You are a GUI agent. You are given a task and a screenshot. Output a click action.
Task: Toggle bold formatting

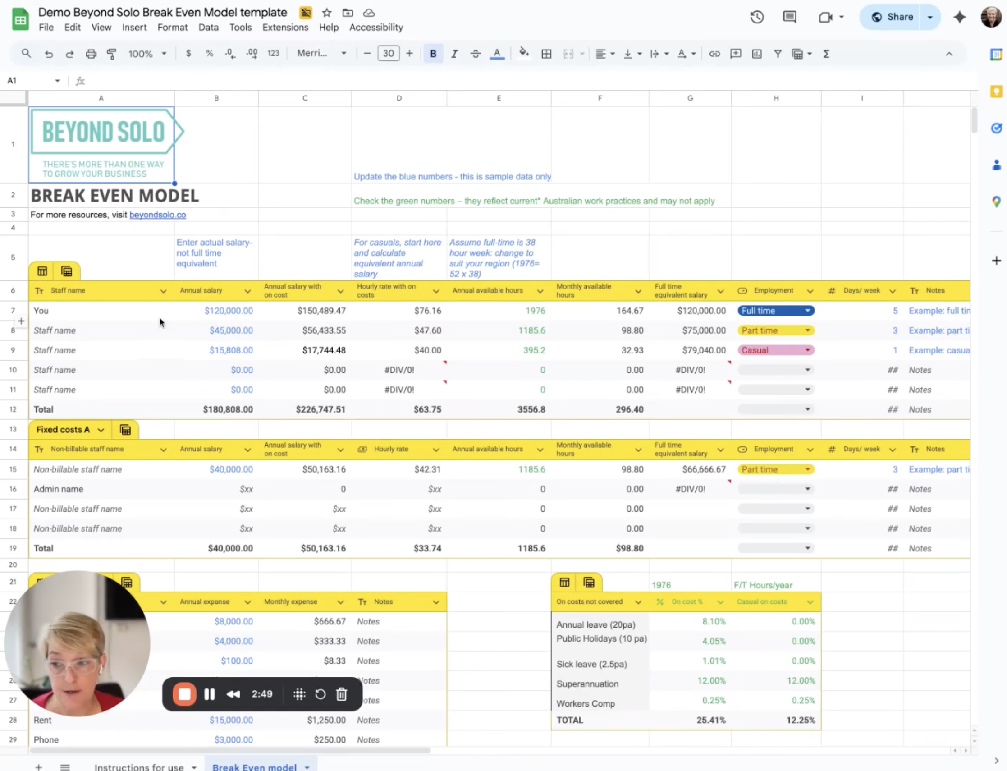[x=433, y=54]
